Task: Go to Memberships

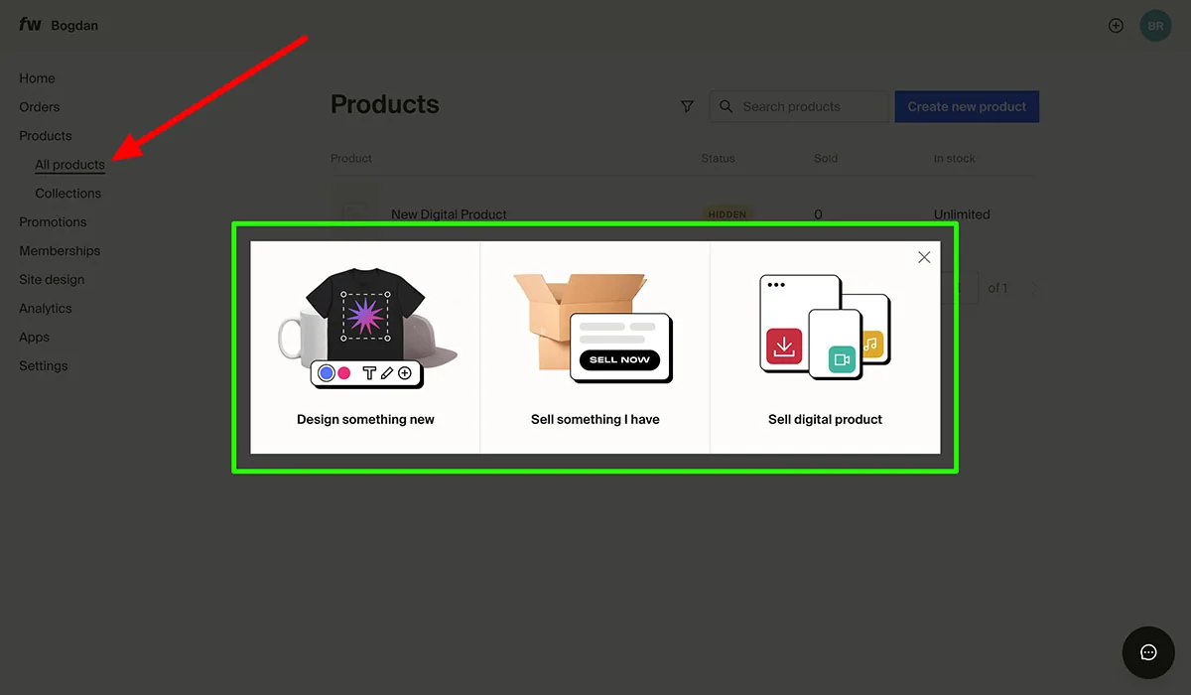Action: tap(60, 250)
